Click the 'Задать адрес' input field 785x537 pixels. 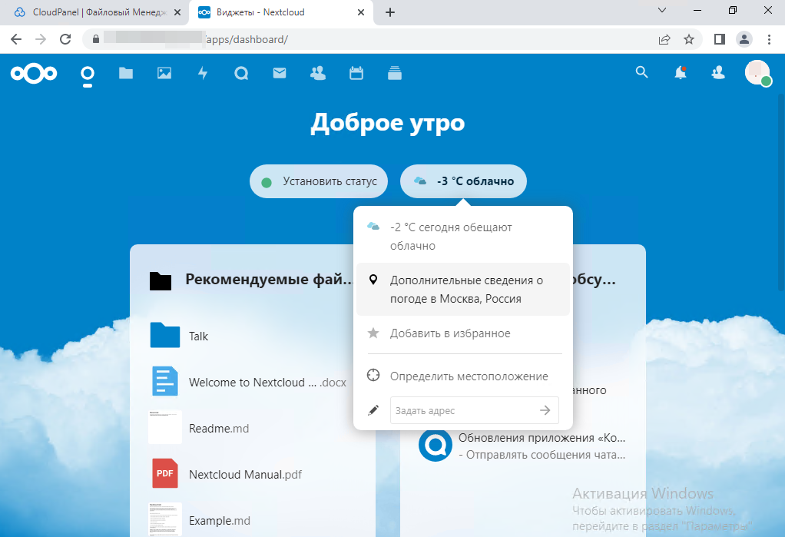pyautogui.click(x=461, y=411)
